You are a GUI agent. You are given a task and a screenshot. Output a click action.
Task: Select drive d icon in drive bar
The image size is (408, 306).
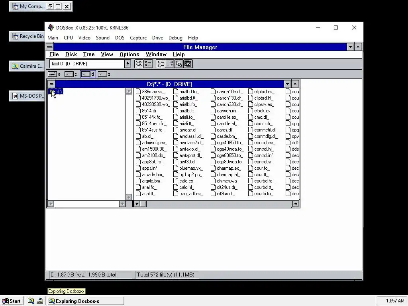(x=88, y=74)
